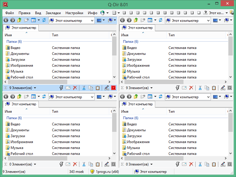236x177 pixels.
Task: Expand address combo box in top-right pane
Action: point(208,20)
